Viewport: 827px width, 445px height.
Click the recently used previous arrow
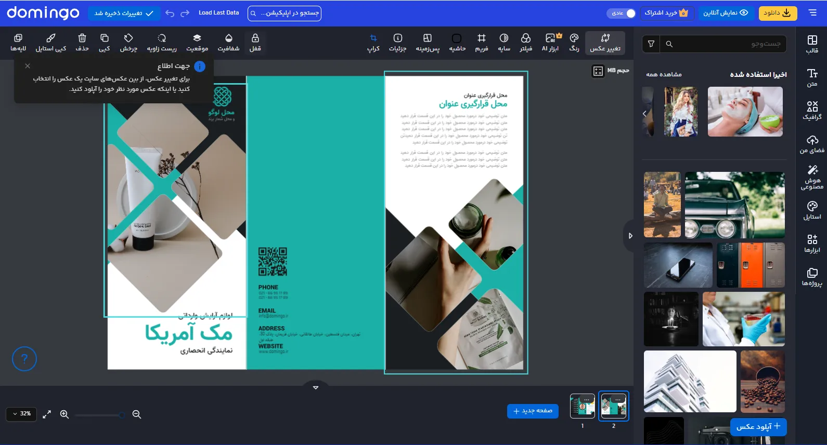tap(644, 113)
